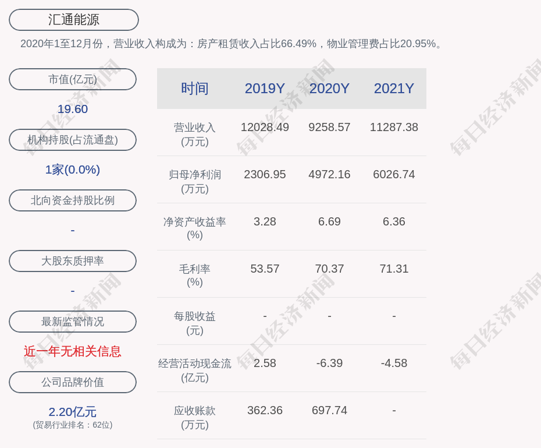The image size is (541, 448).
Task: Click the 毛利率(%) row label
Action: tap(194, 276)
